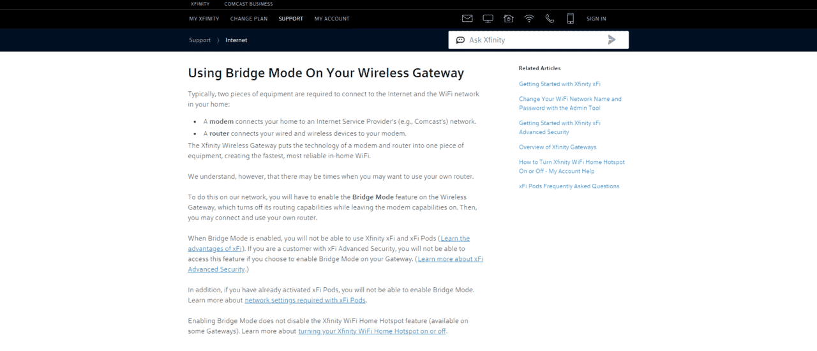This screenshot has height=351, width=817.
Task: Open Change Your WiFi Network Name article
Action: [570, 103]
